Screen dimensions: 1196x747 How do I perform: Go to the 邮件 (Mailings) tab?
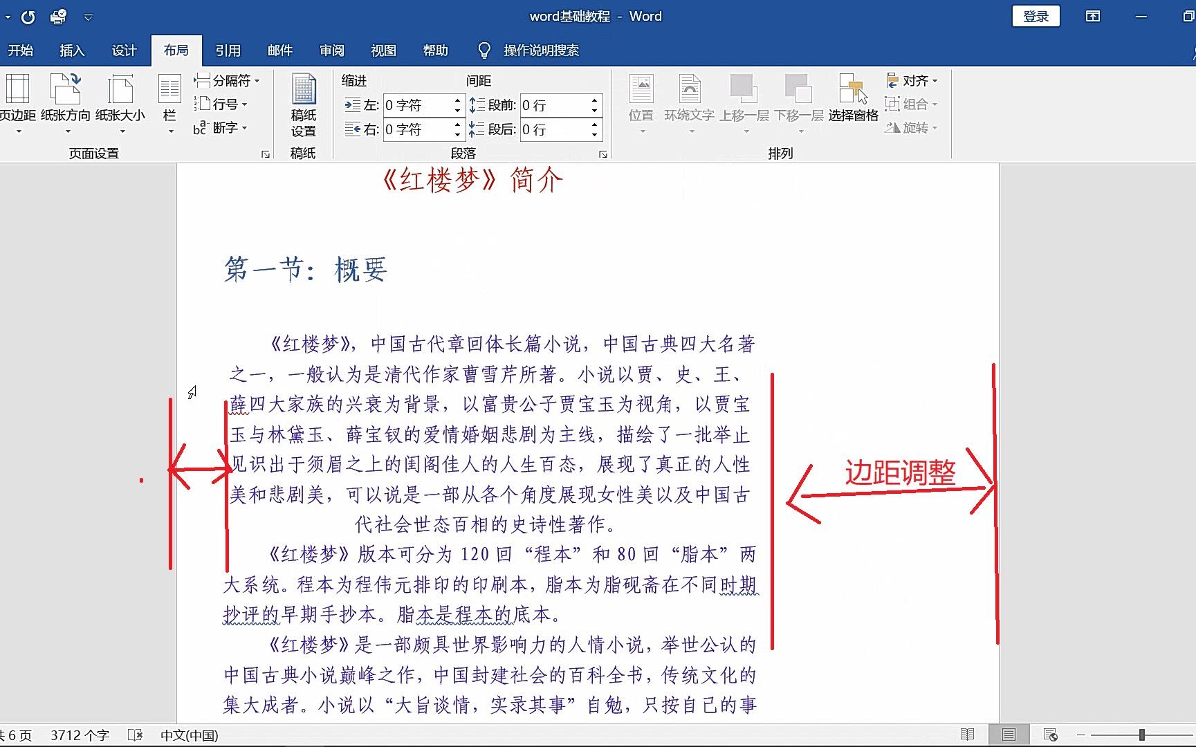click(x=279, y=50)
